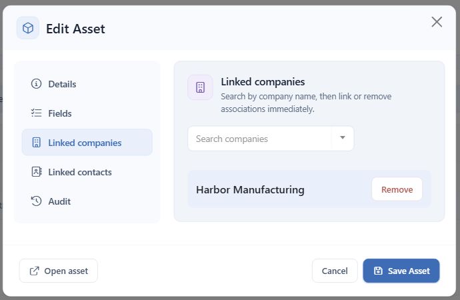Click the floppy disk icon in Save Asset
Viewport: 460px width, 300px height.
click(x=378, y=271)
